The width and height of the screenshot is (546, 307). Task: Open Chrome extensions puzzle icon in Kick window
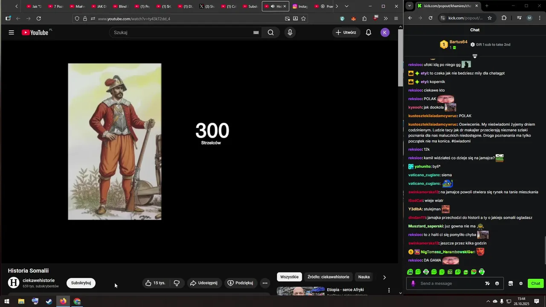[504, 18]
